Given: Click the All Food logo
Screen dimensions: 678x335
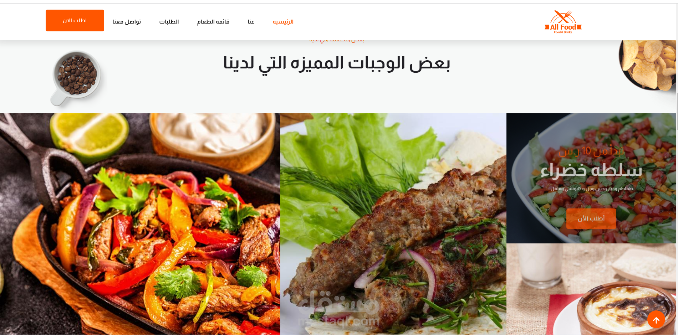Looking at the screenshot, I should (563, 22).
